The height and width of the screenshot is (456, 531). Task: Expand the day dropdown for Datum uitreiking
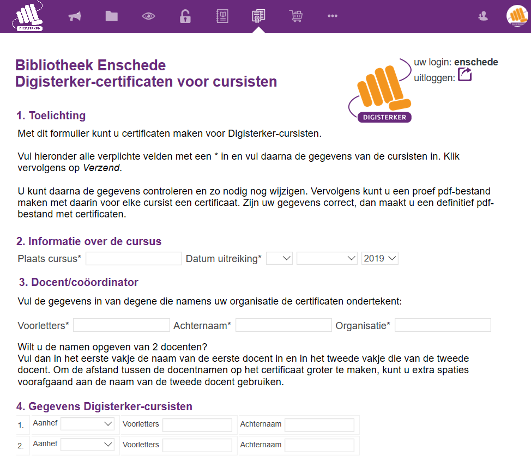(279, 258)
